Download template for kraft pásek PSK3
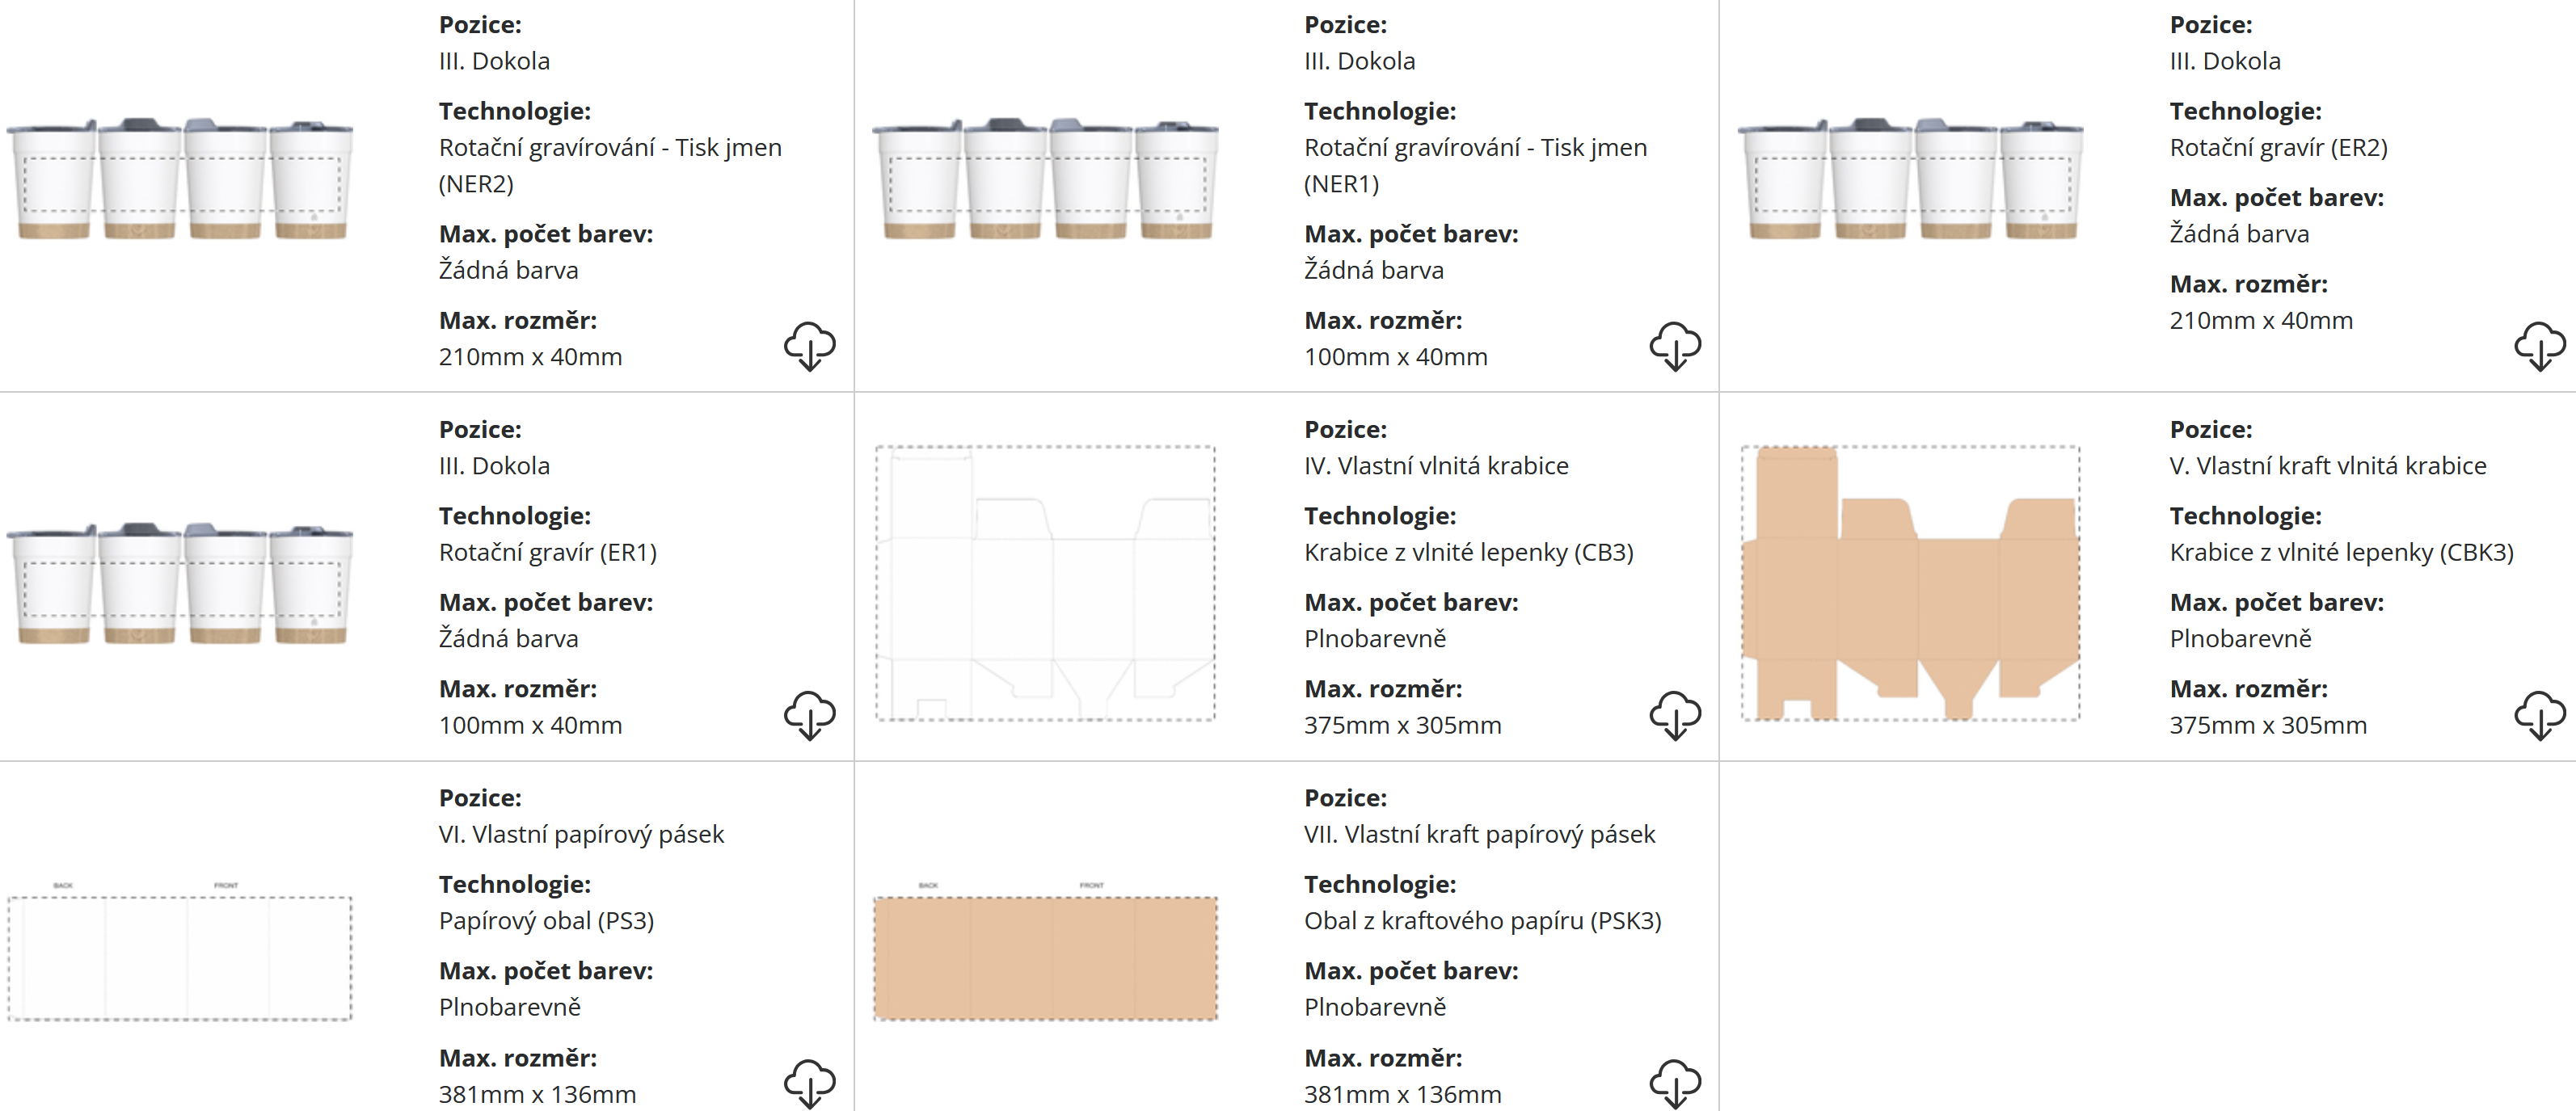 [x=1674, y=1083]
